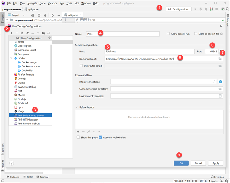Enable Allow parallel run checkbox
This screenshot has width=230, height=183.
tap(168, 34)
